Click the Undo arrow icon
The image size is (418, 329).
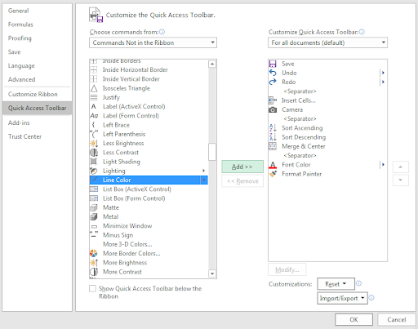pyautogui.click(x=273, y=73)
